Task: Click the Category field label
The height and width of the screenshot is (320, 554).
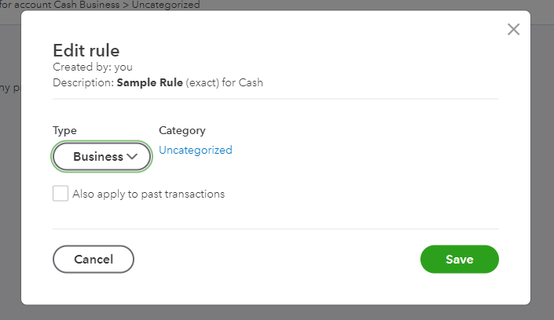Action: pyautogui.click(x=182, y=131)
